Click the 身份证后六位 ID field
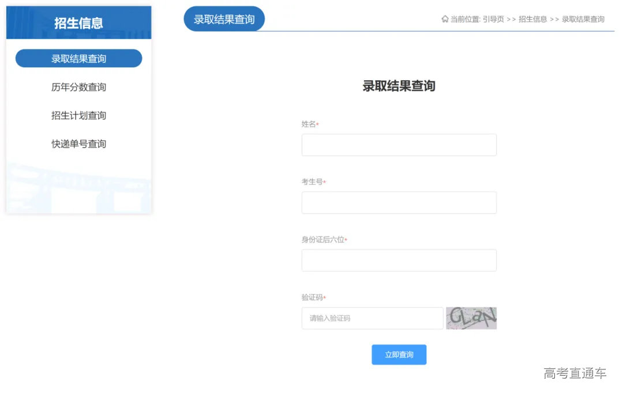This screenshot has width=623, height=396. coord(399,260)
